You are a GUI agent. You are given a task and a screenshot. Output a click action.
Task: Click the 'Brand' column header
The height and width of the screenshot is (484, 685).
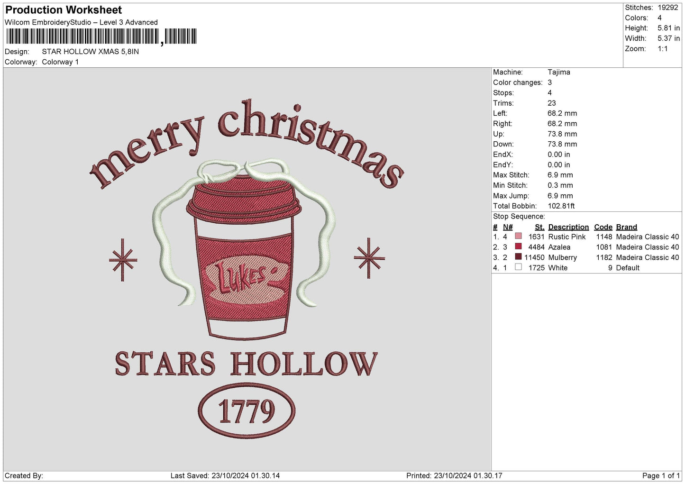click(626, 227)
